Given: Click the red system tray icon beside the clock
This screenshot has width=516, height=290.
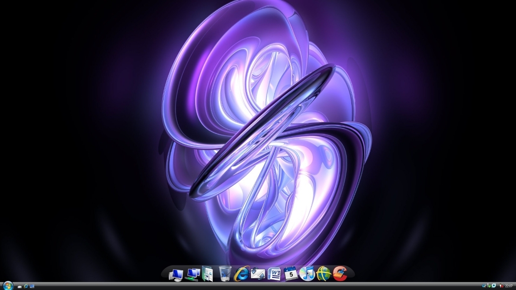Looking at the screenshot, I should (x=501, y=286).
